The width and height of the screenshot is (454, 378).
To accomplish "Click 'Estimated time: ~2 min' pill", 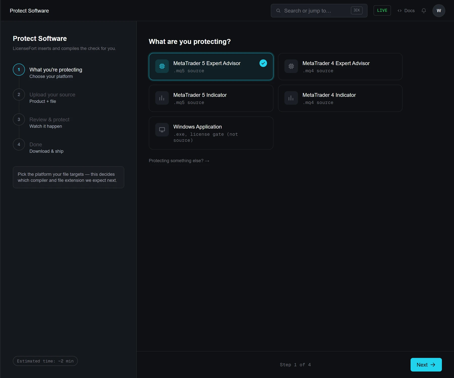I will coord(45,361).
